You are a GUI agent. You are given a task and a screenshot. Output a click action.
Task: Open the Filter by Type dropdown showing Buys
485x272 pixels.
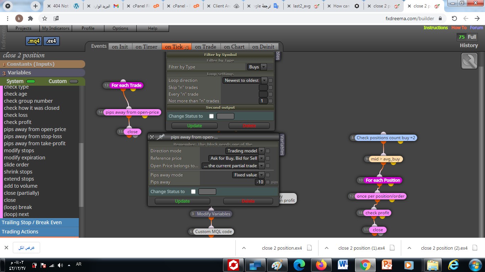(x=257, y=67)
